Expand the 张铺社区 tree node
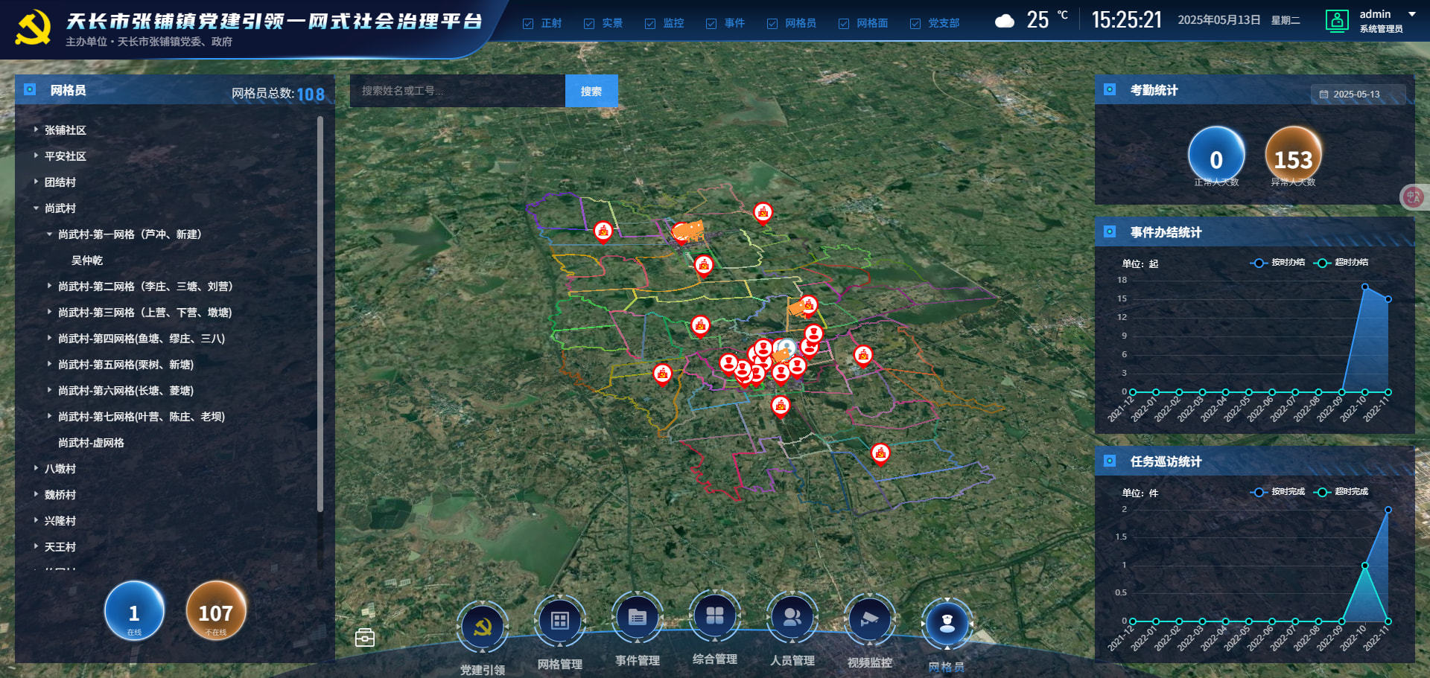The width and height of the screenshot is (1430, 678). coord(36,129)
